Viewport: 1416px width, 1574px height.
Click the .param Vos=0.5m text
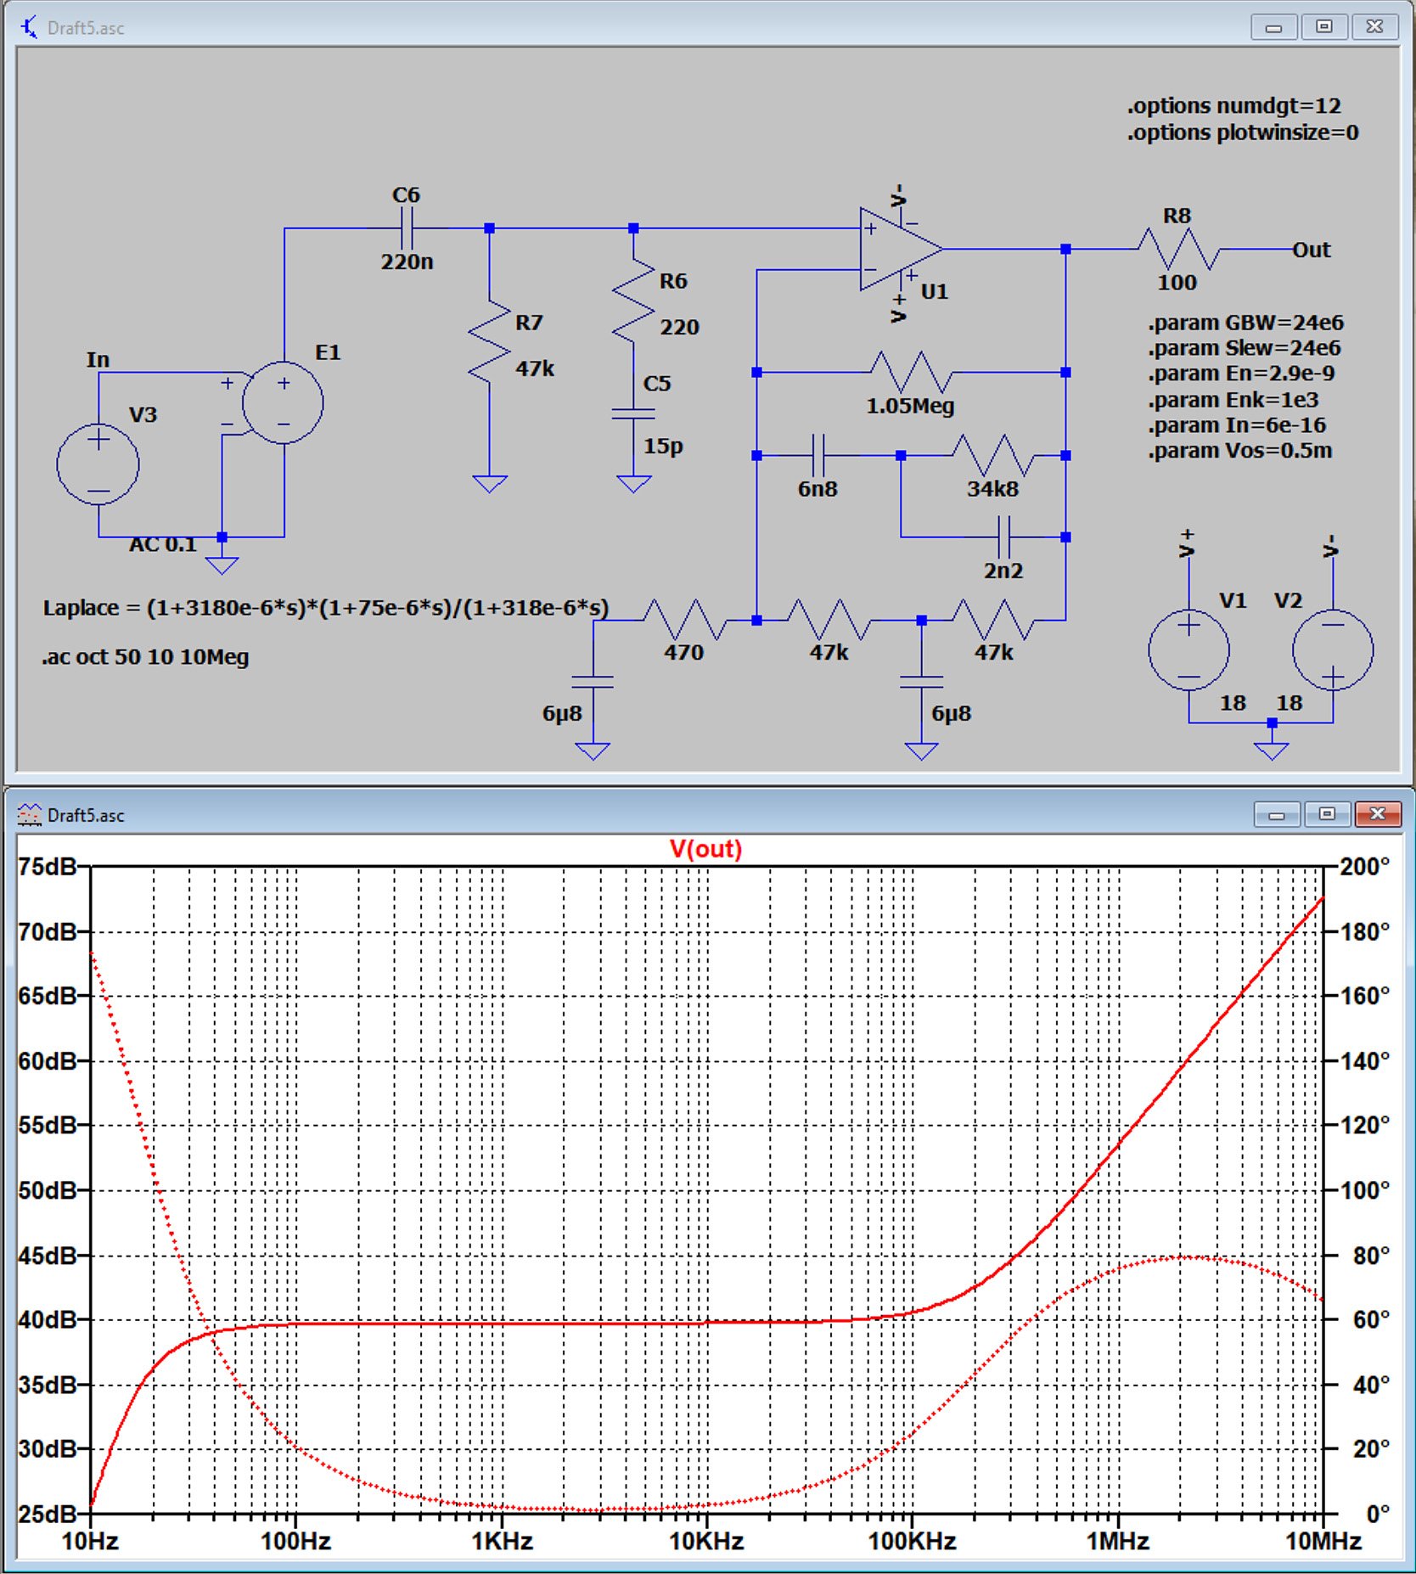(x=1240, y=451)
